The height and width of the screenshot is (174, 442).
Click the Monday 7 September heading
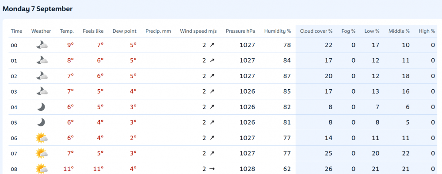coord(38,9)
